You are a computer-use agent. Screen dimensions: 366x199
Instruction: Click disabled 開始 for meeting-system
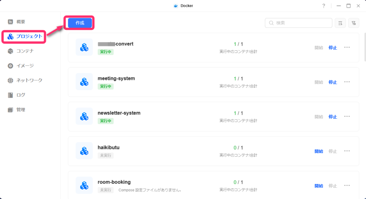tap(318, 82)
